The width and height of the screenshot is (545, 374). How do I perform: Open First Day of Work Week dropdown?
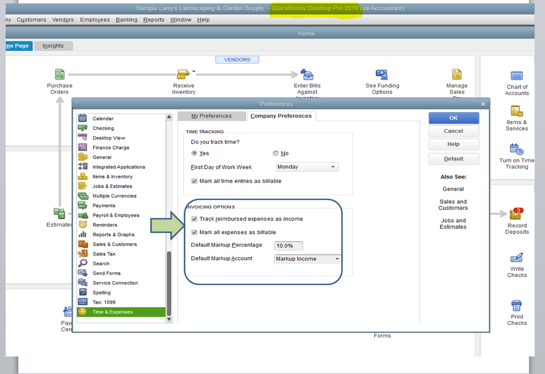point(307,167)
